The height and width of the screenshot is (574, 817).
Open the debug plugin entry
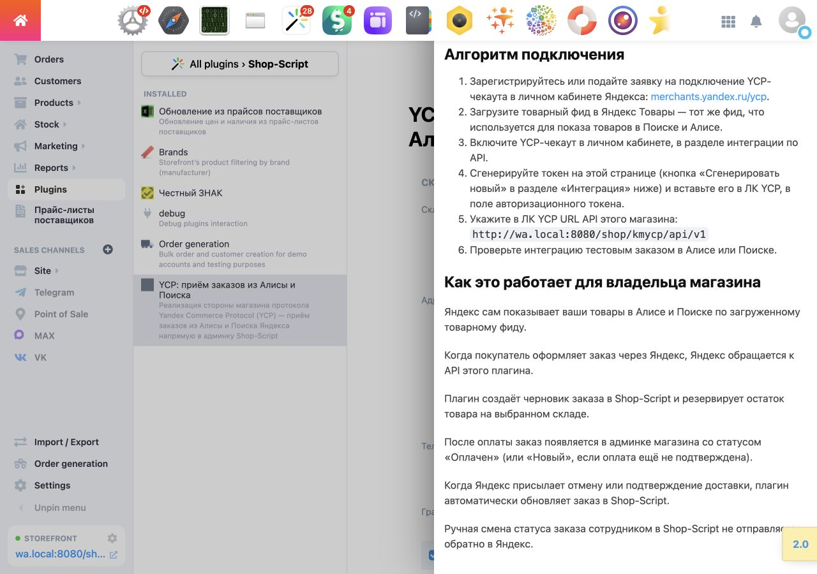tap(240, 218)
